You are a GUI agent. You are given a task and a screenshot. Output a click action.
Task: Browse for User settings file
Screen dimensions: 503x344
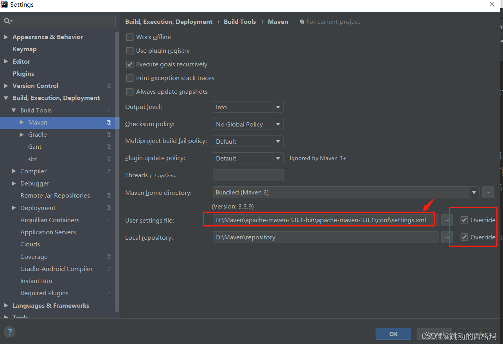pyautogui.click(x=447, y=220)
